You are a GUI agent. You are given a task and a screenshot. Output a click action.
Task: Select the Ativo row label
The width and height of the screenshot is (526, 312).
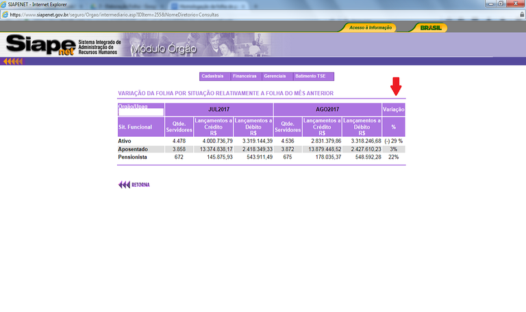point(125,141)
